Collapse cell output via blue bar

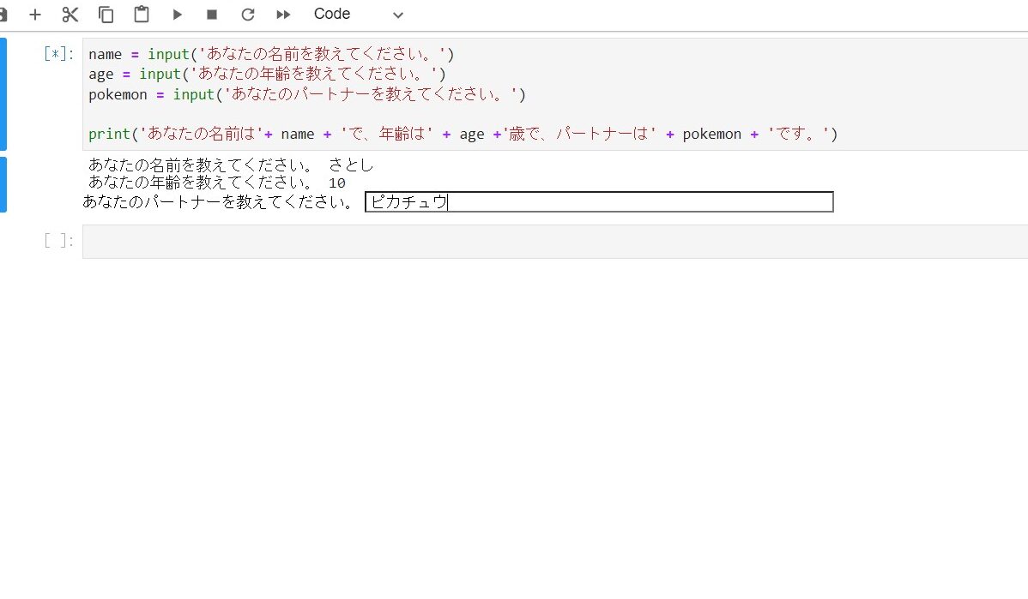click(3, 184)
